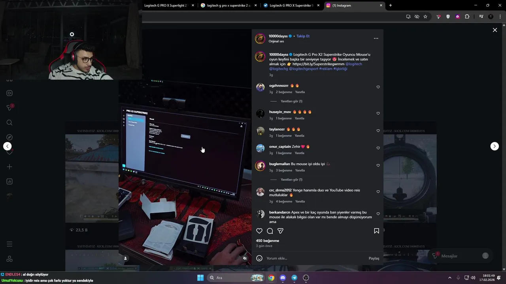This screenshot has width=506, height=284.
Task: Like berkandarcn's comment
Action: 378,214
